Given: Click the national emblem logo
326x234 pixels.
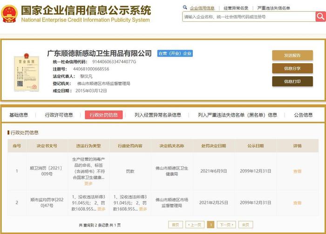Looking at the screenshot, I should tap(9, 14).
